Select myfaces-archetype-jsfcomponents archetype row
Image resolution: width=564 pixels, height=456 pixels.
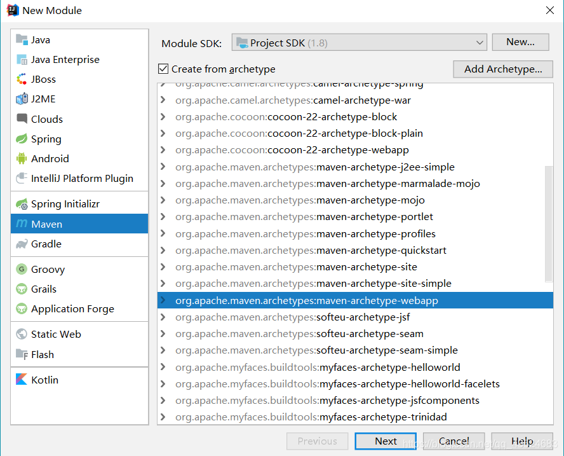[355, 401]
